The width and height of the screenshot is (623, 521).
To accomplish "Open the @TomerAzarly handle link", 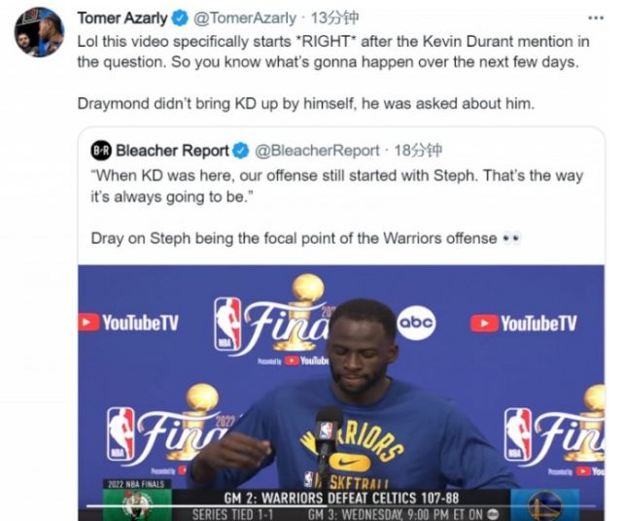I will click(x=245, y=18).
